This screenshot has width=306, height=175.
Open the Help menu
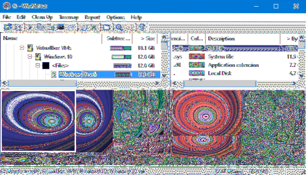pos(136,18)
